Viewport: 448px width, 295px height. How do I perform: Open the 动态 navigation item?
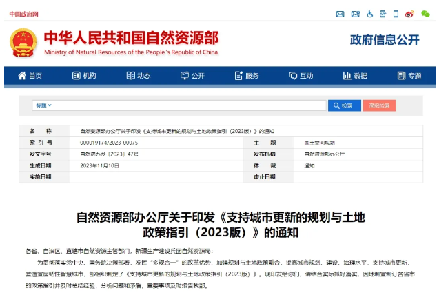coord(139,76)
